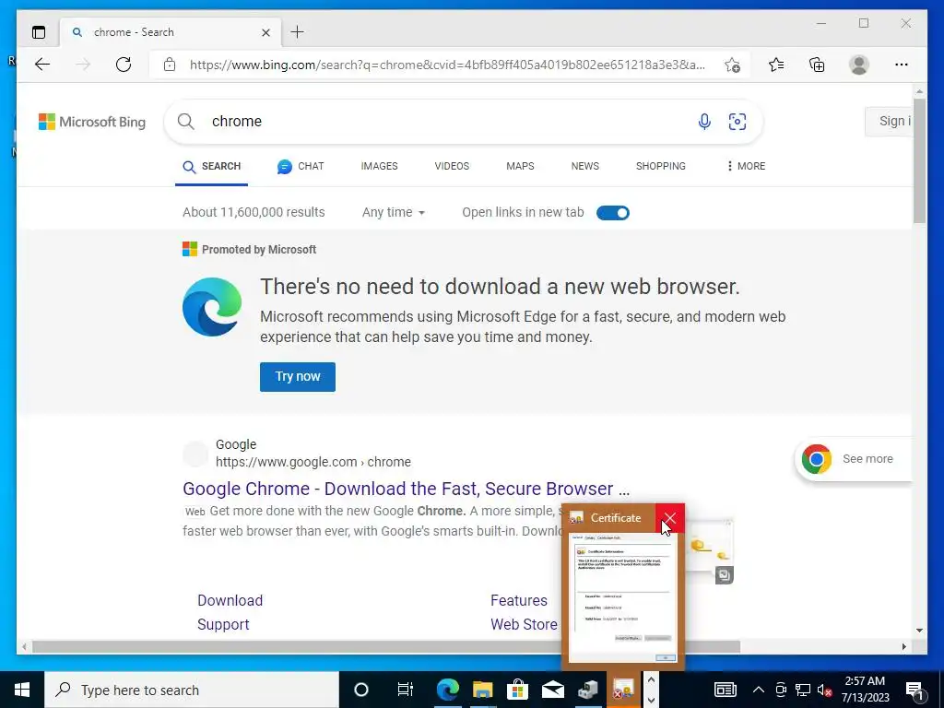
Task: Click the taskbar search box
Action: pos(192,690)
